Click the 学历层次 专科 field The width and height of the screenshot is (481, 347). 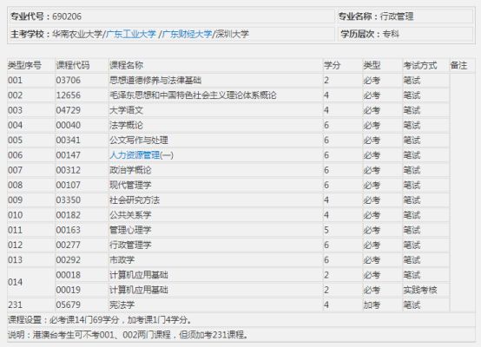tap(370, 34)
